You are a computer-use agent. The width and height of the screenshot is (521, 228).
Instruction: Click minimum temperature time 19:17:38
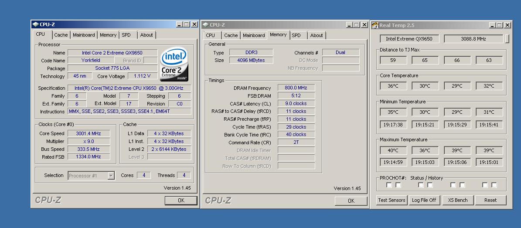click(393, 125)
